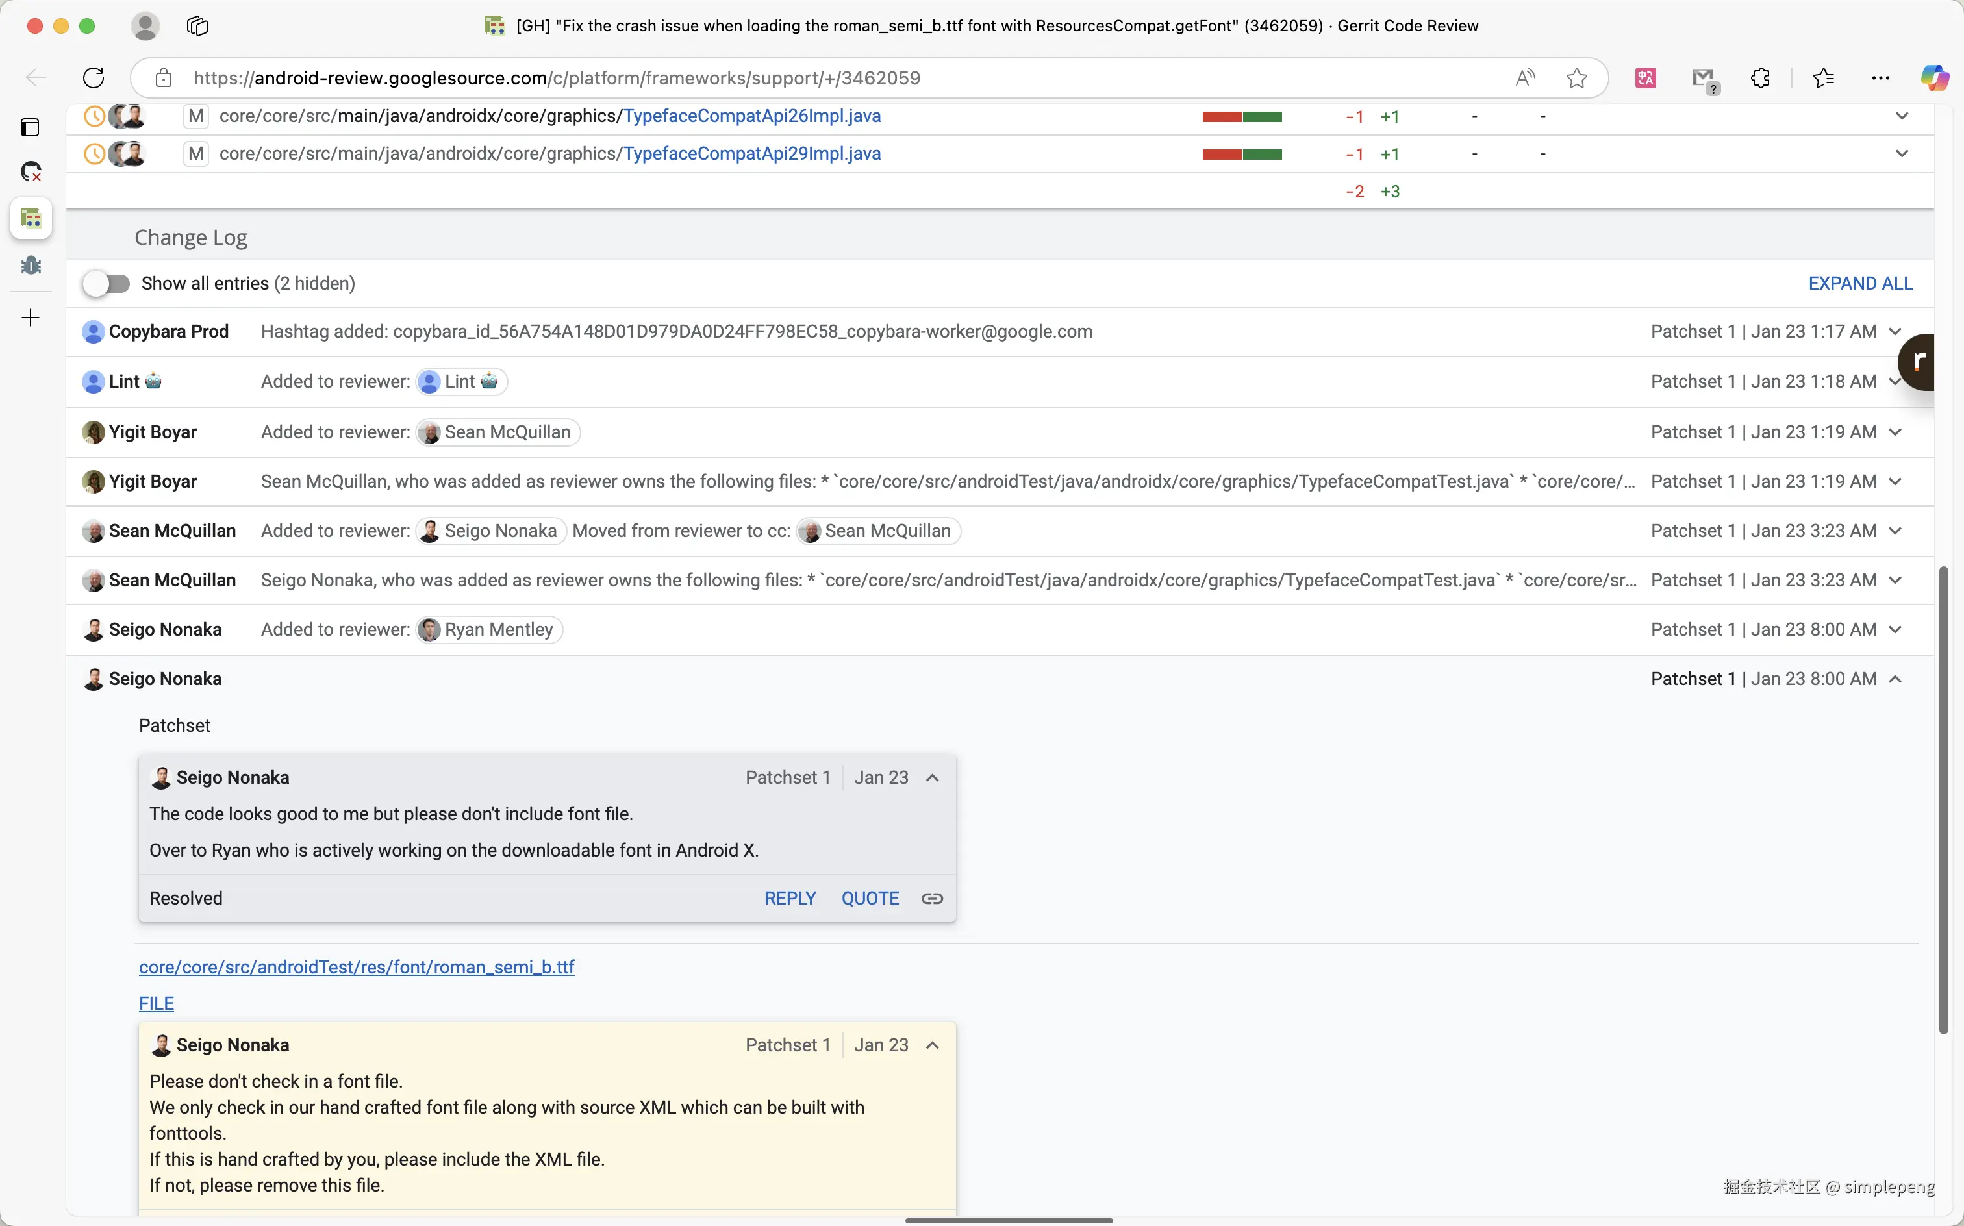Image resolution: width=1964 pixels, height=1226 pixels.
Task: Click the page vertical scrollbar
Action: [1943, 799]
